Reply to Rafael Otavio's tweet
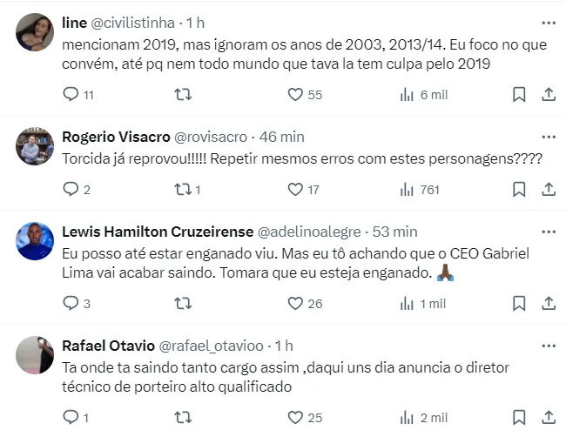This screenshot has height=437, width=566. [71, 418]
